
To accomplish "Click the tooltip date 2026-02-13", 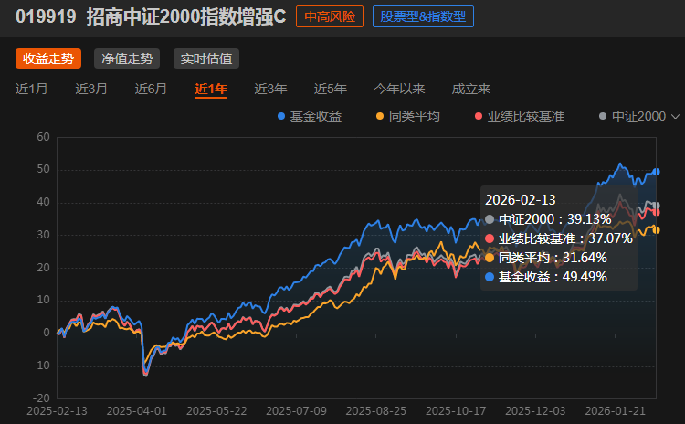I will [521, 200].
